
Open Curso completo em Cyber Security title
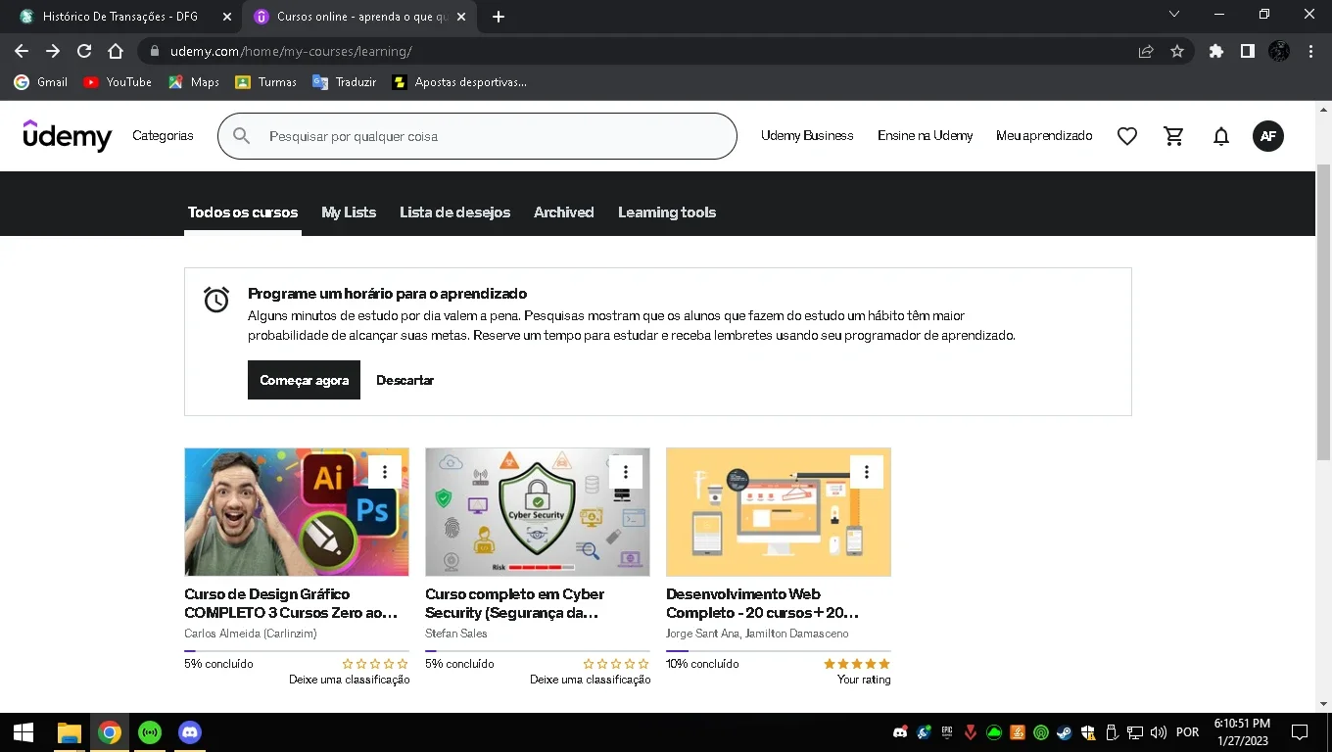(515, 603)
